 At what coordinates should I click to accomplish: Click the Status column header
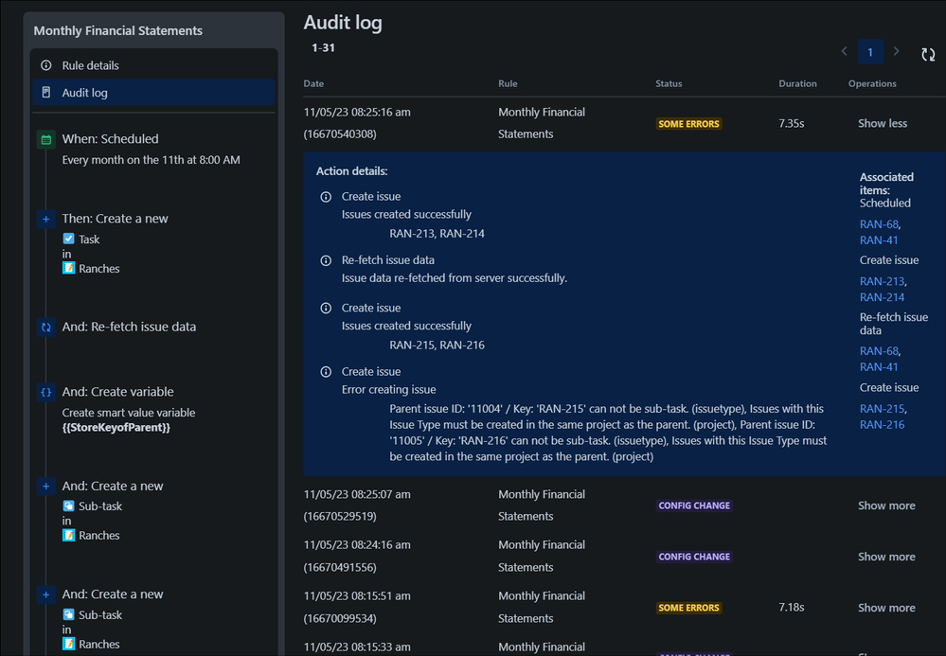(x=669, y=83)
